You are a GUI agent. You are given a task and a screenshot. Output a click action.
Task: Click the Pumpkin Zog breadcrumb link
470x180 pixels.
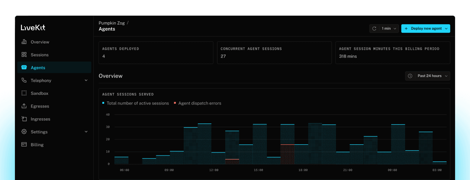pos(112,23)
